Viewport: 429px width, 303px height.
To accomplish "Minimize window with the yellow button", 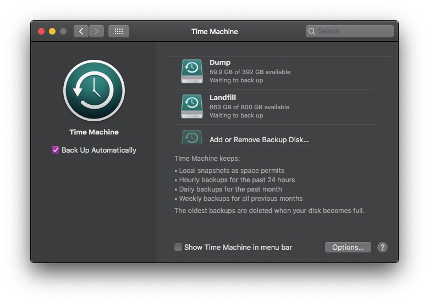I will pos(52,31).
